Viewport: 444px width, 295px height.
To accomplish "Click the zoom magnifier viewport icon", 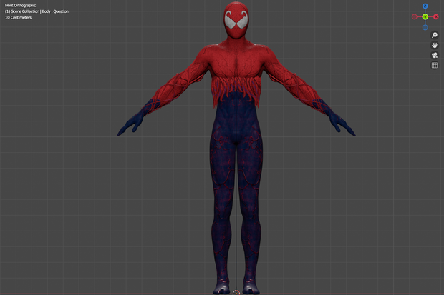I will point(435,35).
